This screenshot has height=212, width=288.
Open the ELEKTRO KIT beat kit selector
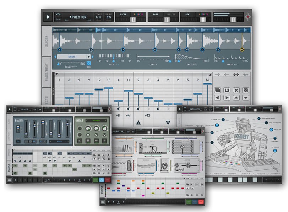(96, 120)
